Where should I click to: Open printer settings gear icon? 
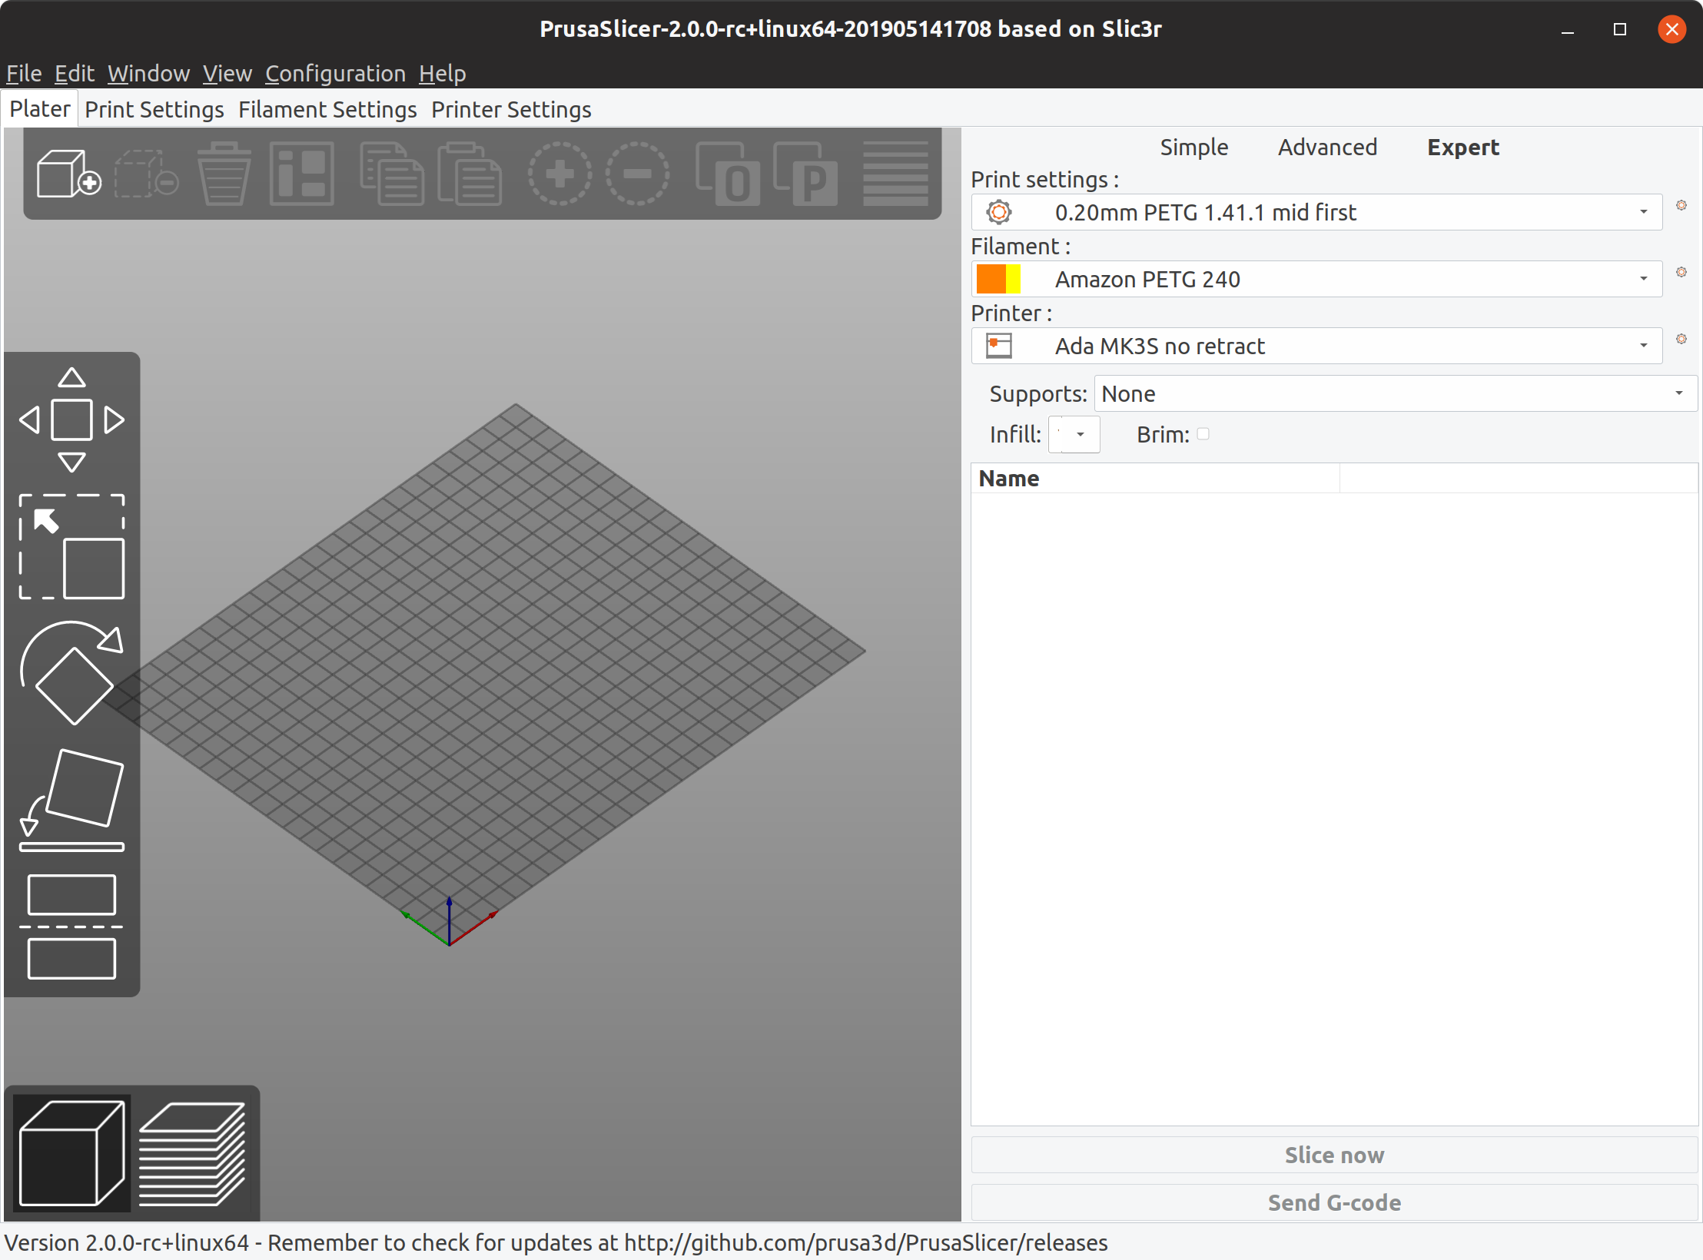[x=1682, y=338]
